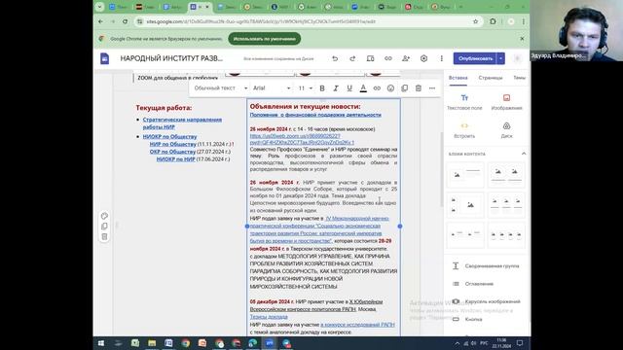
Task: Insert an Images element
Action: coord(506,102)
